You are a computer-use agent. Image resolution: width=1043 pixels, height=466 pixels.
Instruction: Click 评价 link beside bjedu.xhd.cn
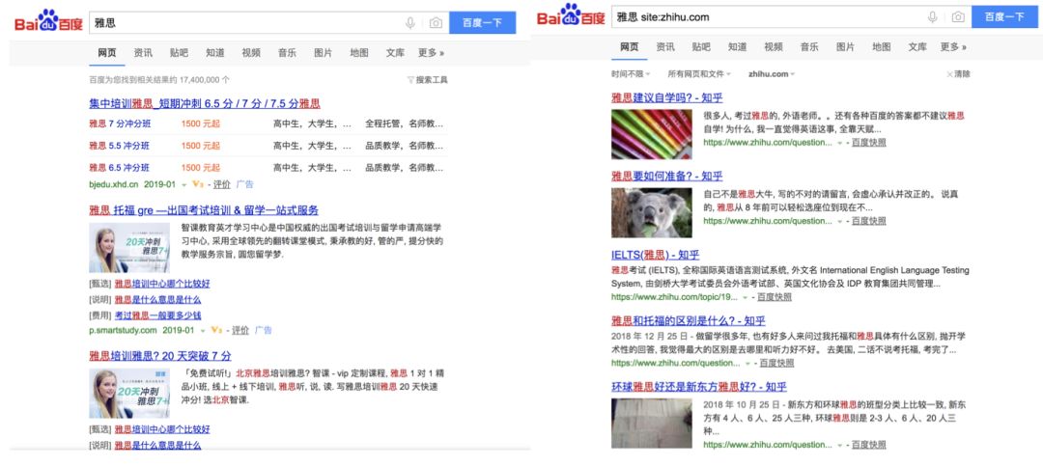pos(221,184)
